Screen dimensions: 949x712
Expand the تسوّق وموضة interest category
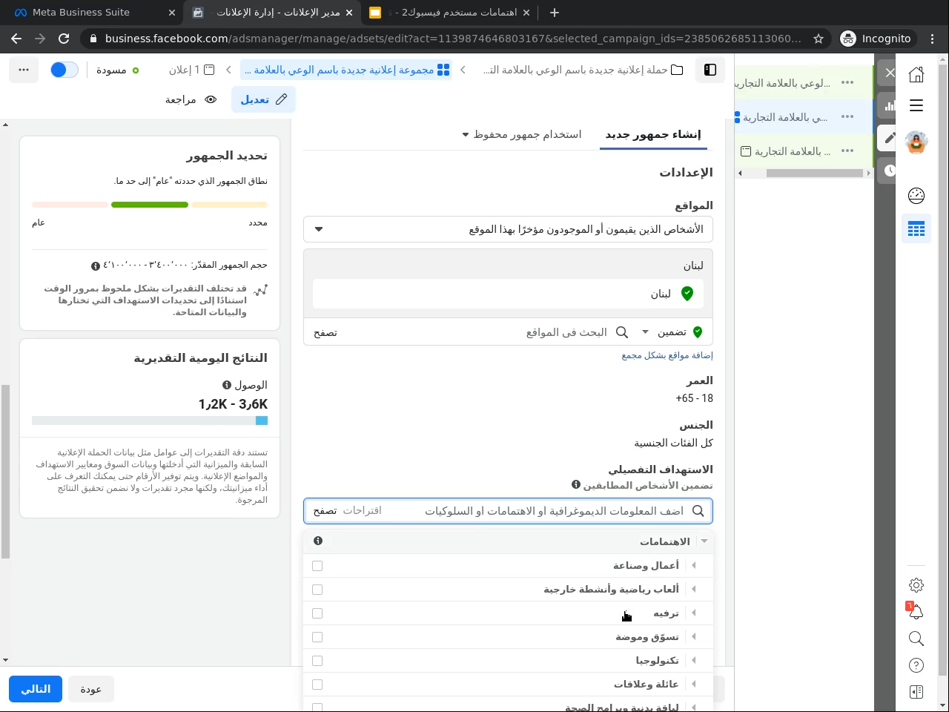click(x=694, y=637)
